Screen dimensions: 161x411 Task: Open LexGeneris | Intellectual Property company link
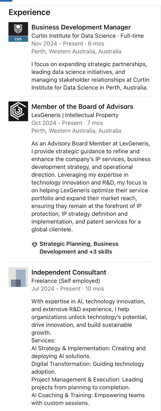[75, 115]
